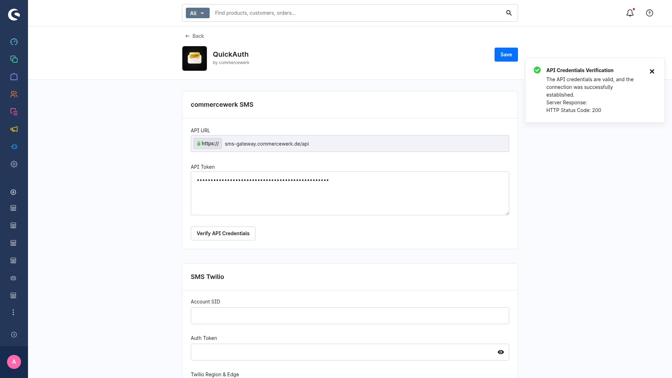
Task: Click the Twilio Region & Edge label
Action: [215, 374]
